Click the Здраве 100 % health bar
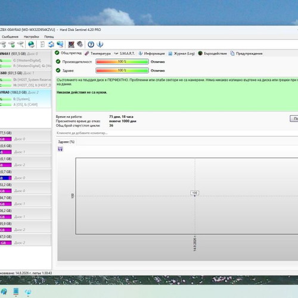This screenshot has height=298, width=298. tap(122, 70)
